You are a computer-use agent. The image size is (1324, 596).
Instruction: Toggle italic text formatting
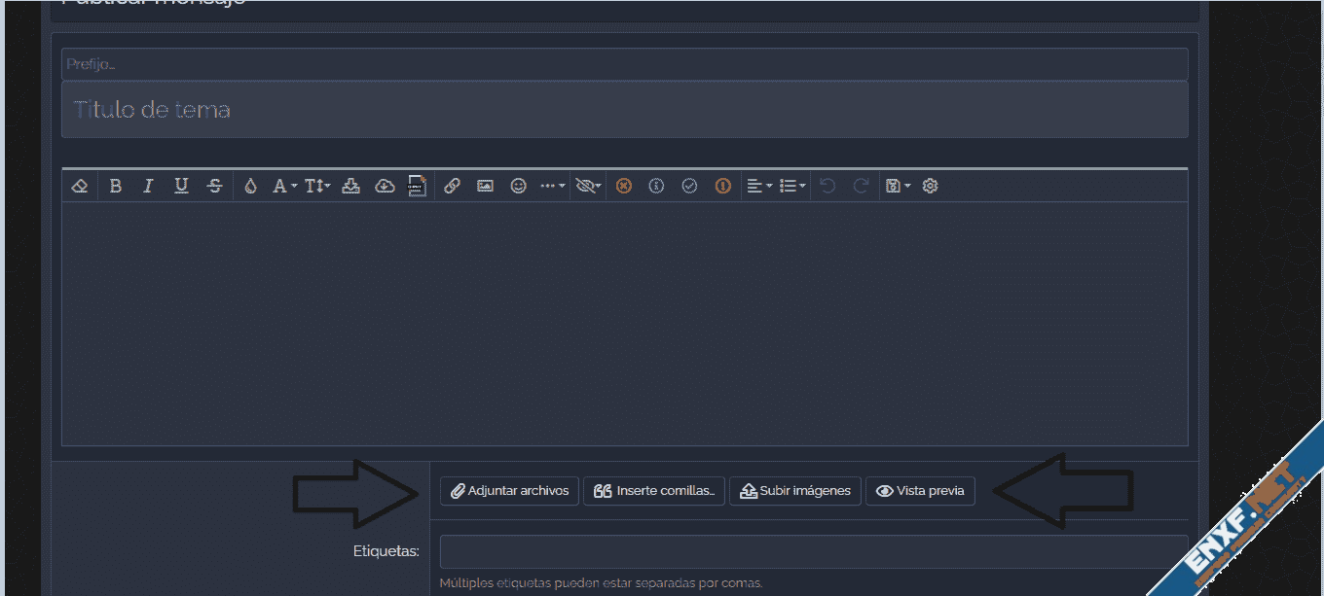point(148,186)
